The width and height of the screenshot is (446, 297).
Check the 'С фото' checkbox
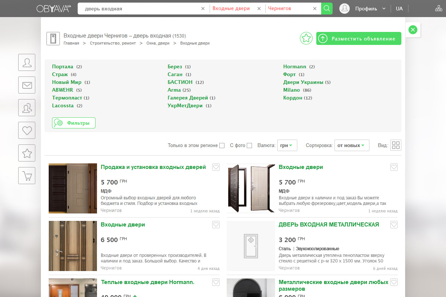coord(249,146)
